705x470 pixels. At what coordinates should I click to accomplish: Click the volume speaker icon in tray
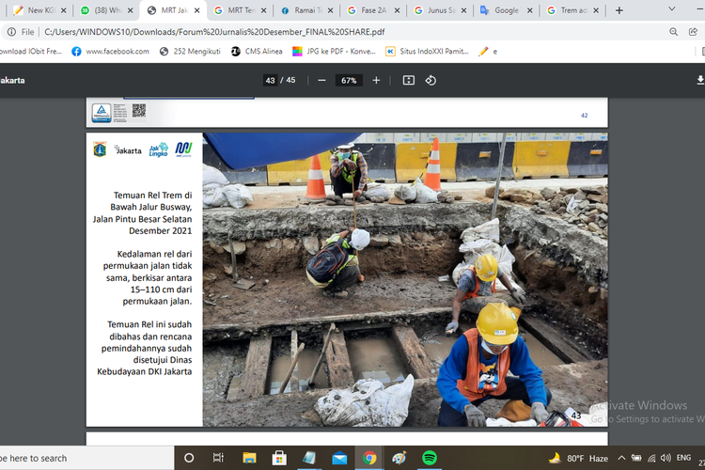tap(666, 458)
